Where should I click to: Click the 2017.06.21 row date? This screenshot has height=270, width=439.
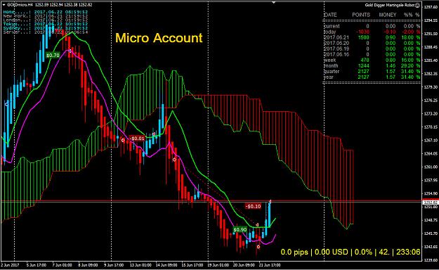click(x=336, y=37)
